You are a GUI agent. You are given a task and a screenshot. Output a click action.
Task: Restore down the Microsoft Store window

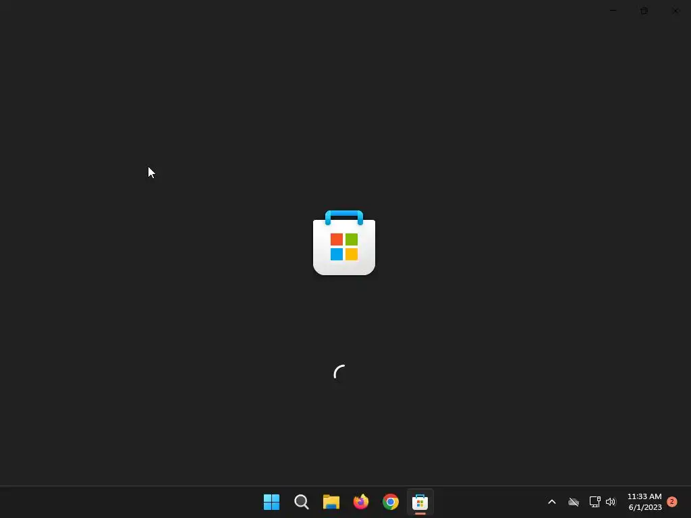644,11
